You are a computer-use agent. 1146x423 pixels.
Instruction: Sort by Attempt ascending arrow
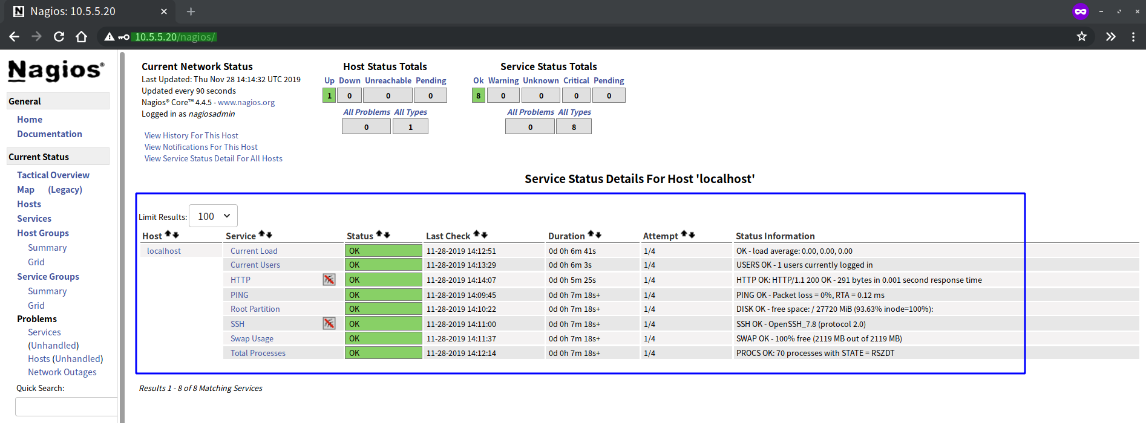click(x=684, y=234)
